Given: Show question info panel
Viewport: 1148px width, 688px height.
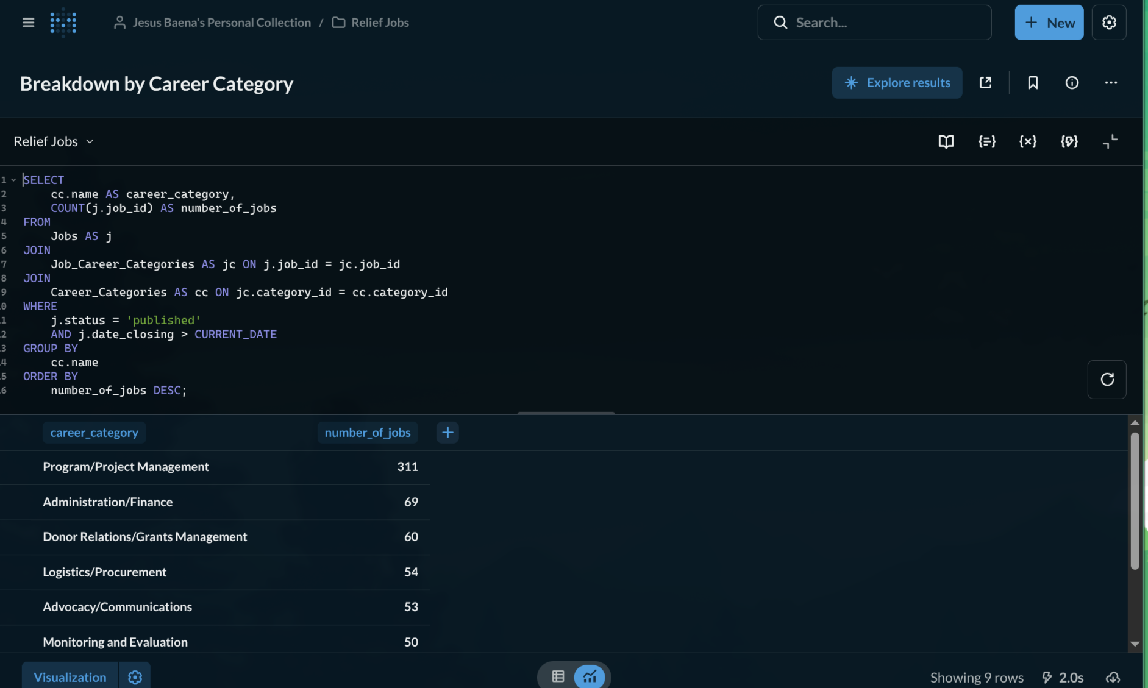Looking at the screenshot, I should (x=1072, y=83).
